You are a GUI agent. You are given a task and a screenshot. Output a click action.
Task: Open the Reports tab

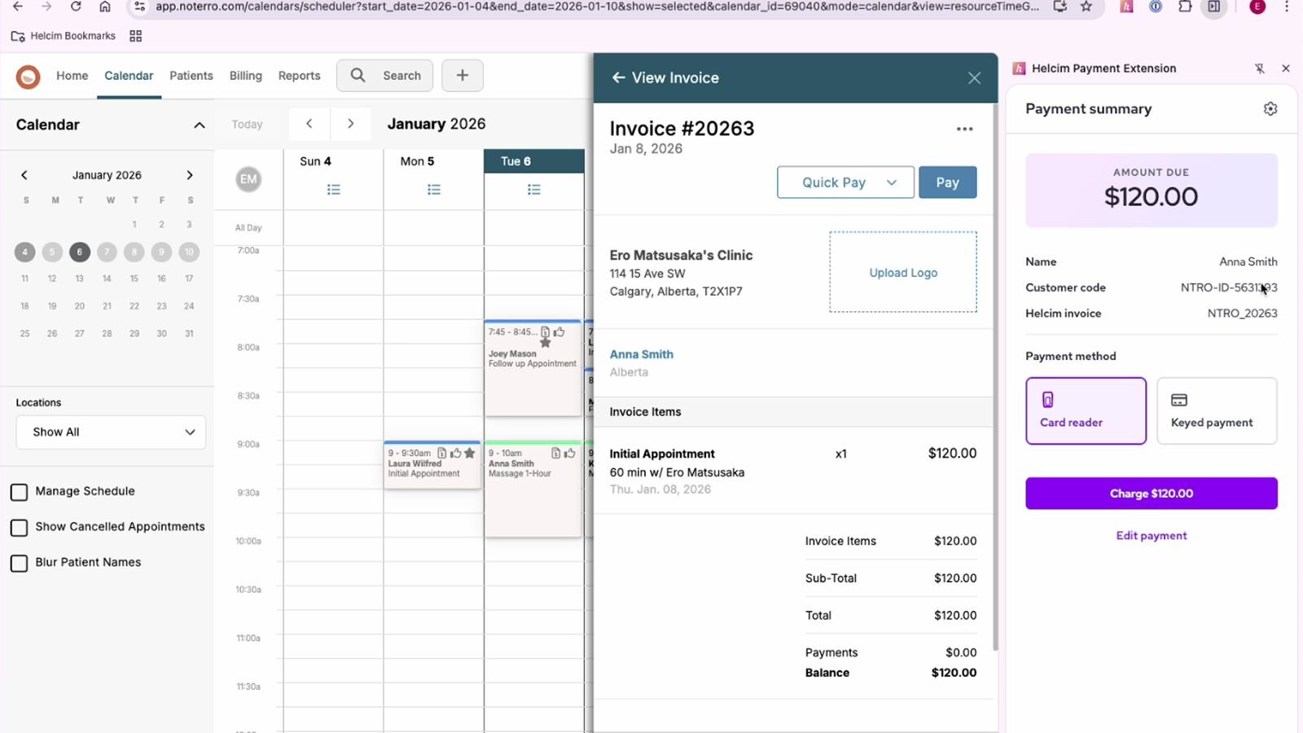299,76
